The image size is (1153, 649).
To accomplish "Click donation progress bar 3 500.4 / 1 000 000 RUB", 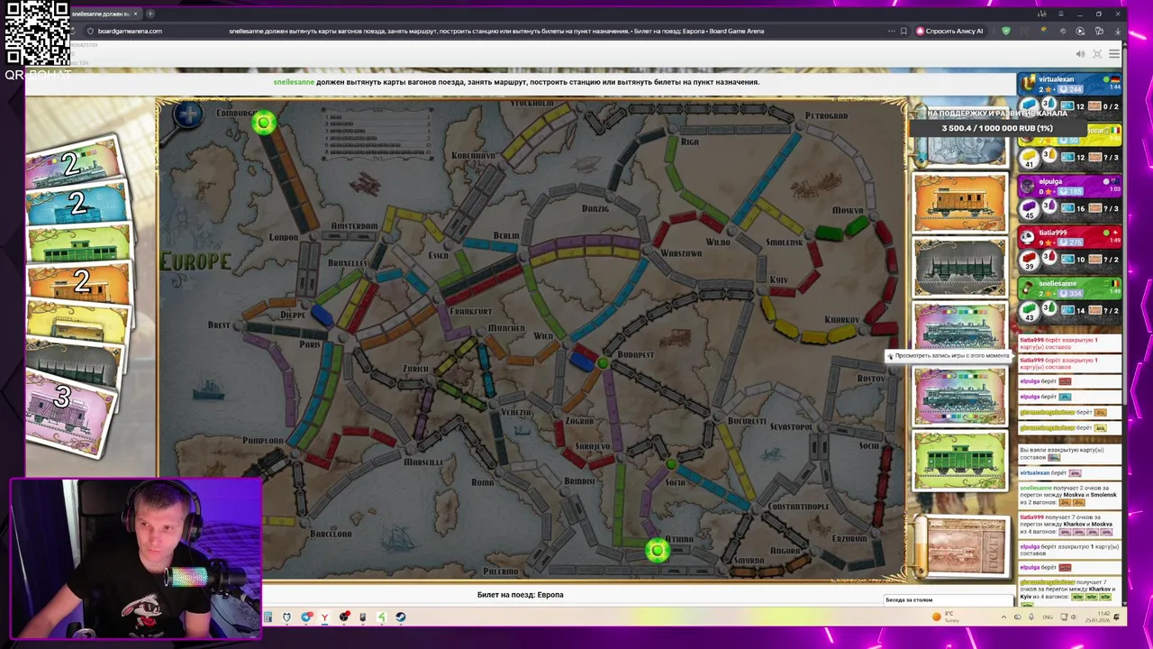I will 997,128.
